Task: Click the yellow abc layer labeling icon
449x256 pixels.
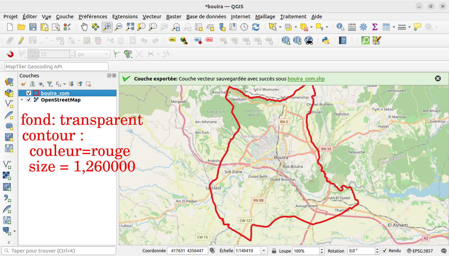Action: coord(172,40)
